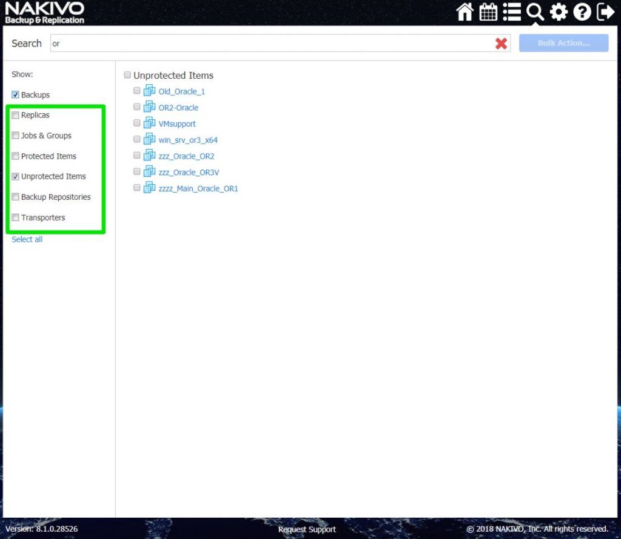Enable the Backup Repositories filter checkbox

click(15, 197)
